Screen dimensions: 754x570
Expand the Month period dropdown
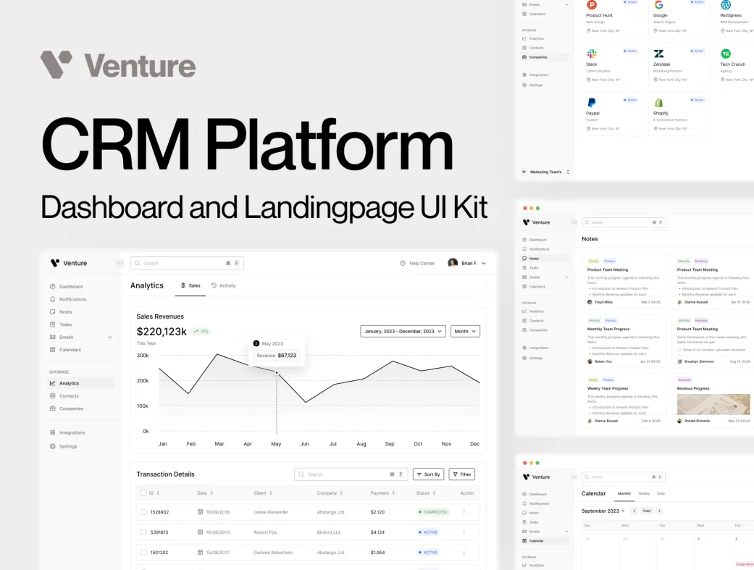pyautogui.click(x=465, y=331)
